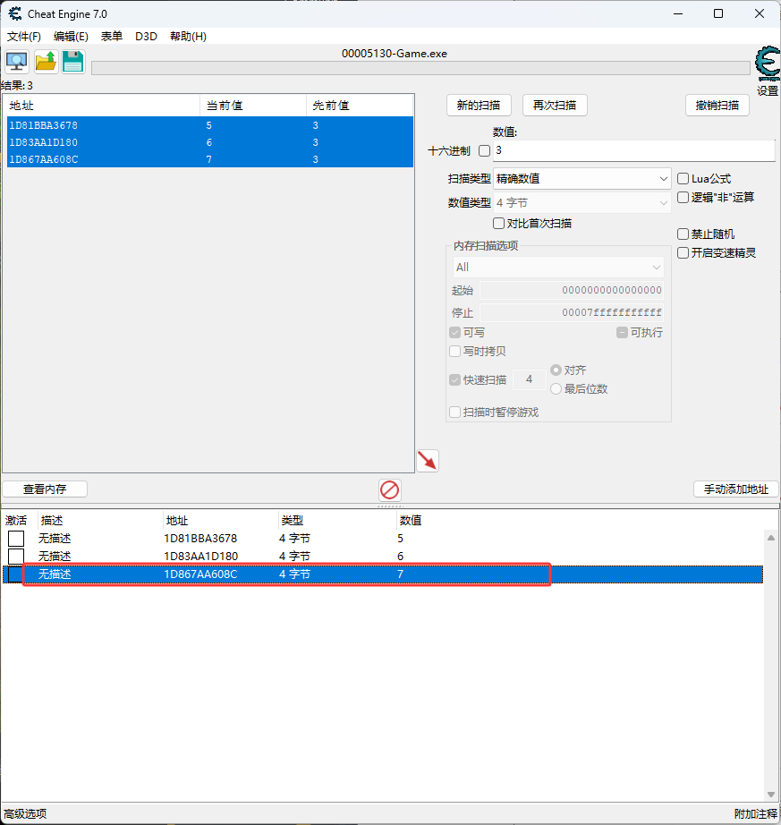781x825 pixels.
Task: Select scan result 1D83AA1D180
Action: (x=210, y=142)
